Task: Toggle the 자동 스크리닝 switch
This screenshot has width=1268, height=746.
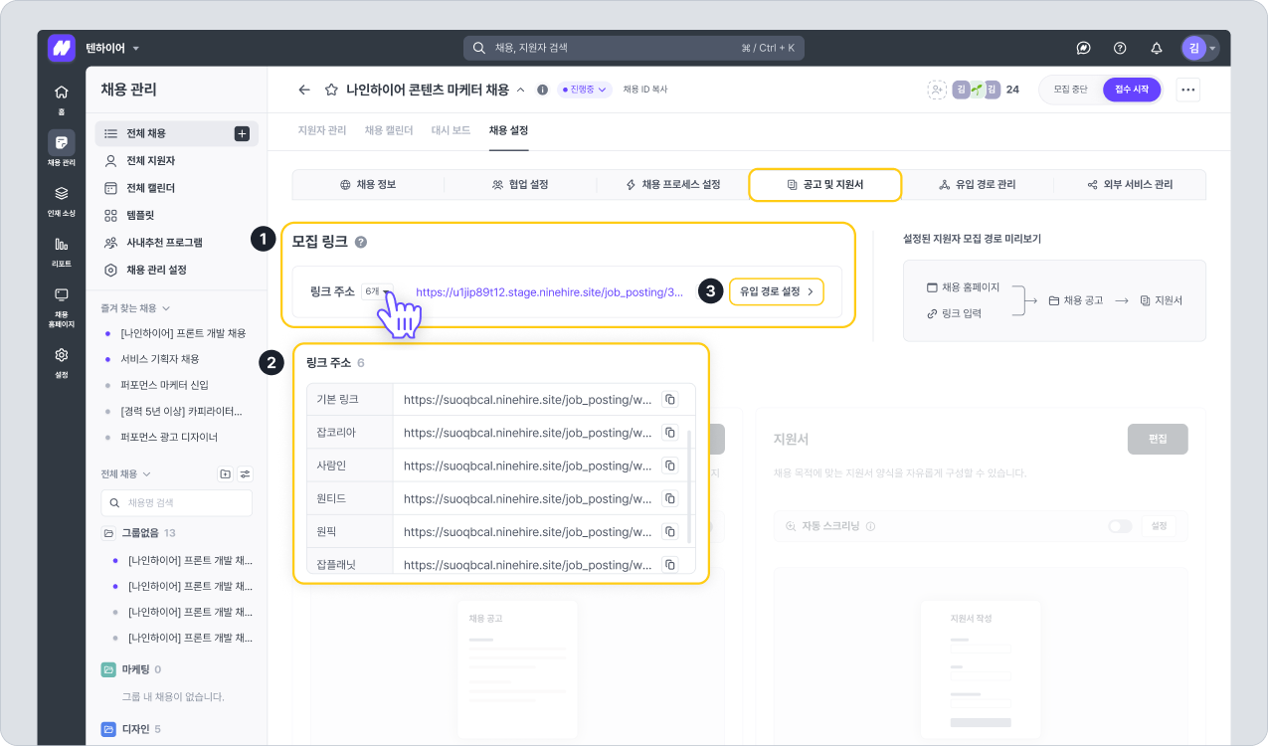Action: pos(1120,526)
